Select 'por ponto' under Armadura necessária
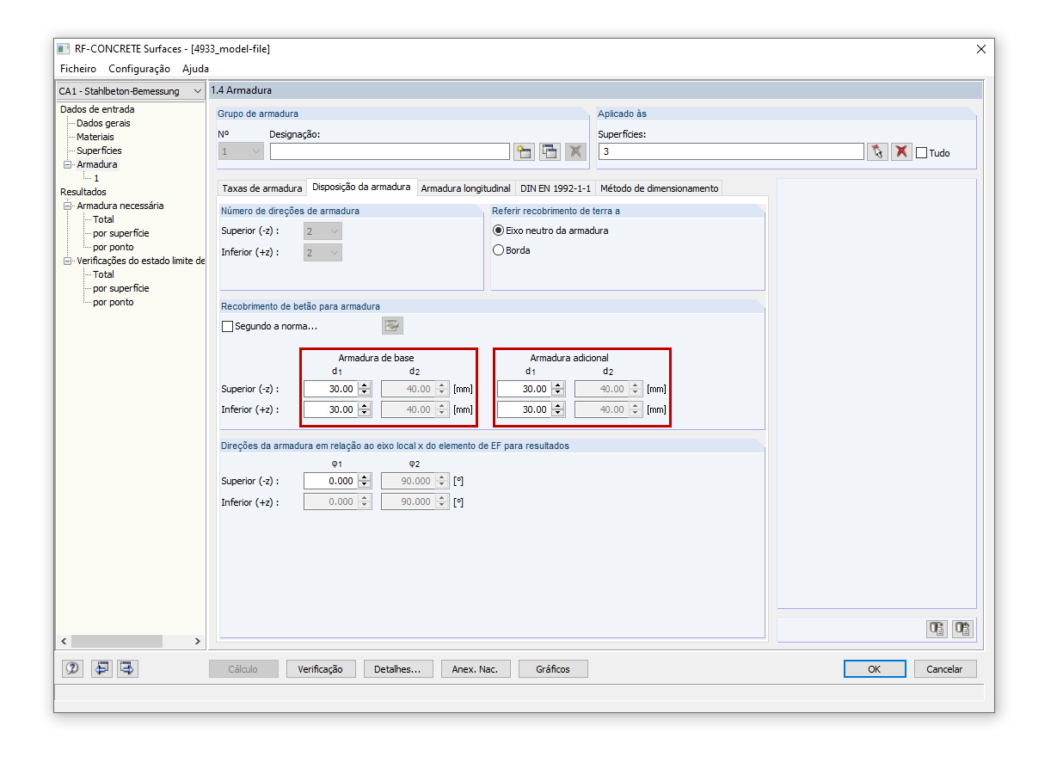 (114, 247)
